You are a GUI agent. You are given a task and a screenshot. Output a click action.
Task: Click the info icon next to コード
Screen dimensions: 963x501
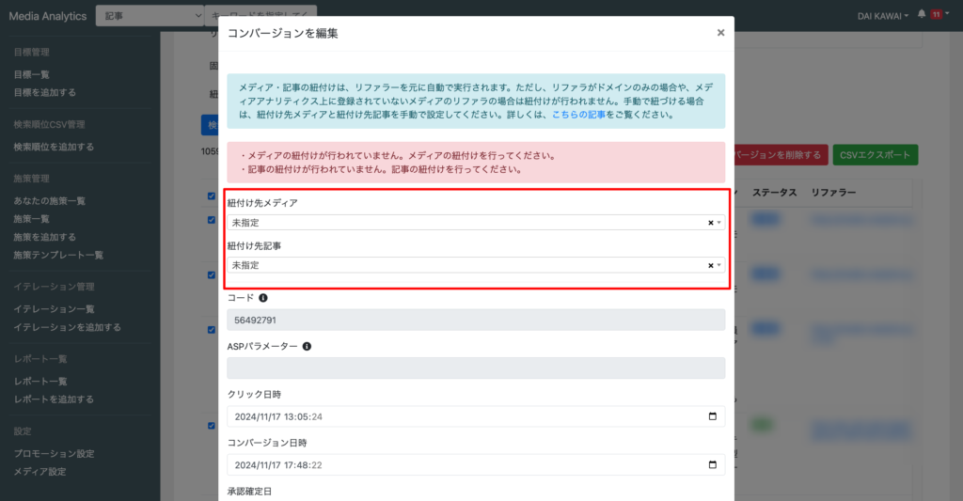[263, 298]
